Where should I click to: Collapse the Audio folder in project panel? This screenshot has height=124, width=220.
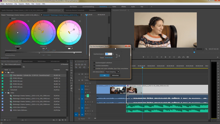(x=6, y=72)
